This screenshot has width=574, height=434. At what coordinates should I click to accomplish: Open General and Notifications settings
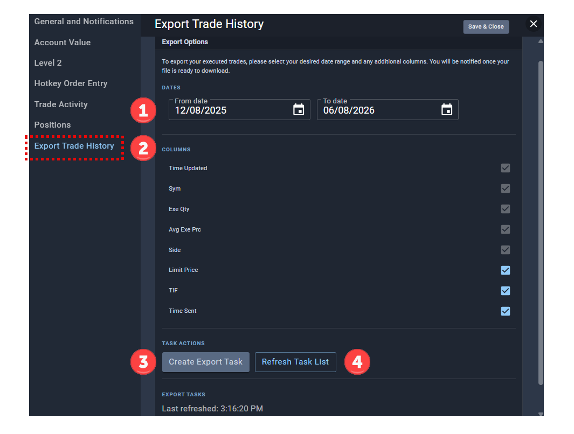84,22
